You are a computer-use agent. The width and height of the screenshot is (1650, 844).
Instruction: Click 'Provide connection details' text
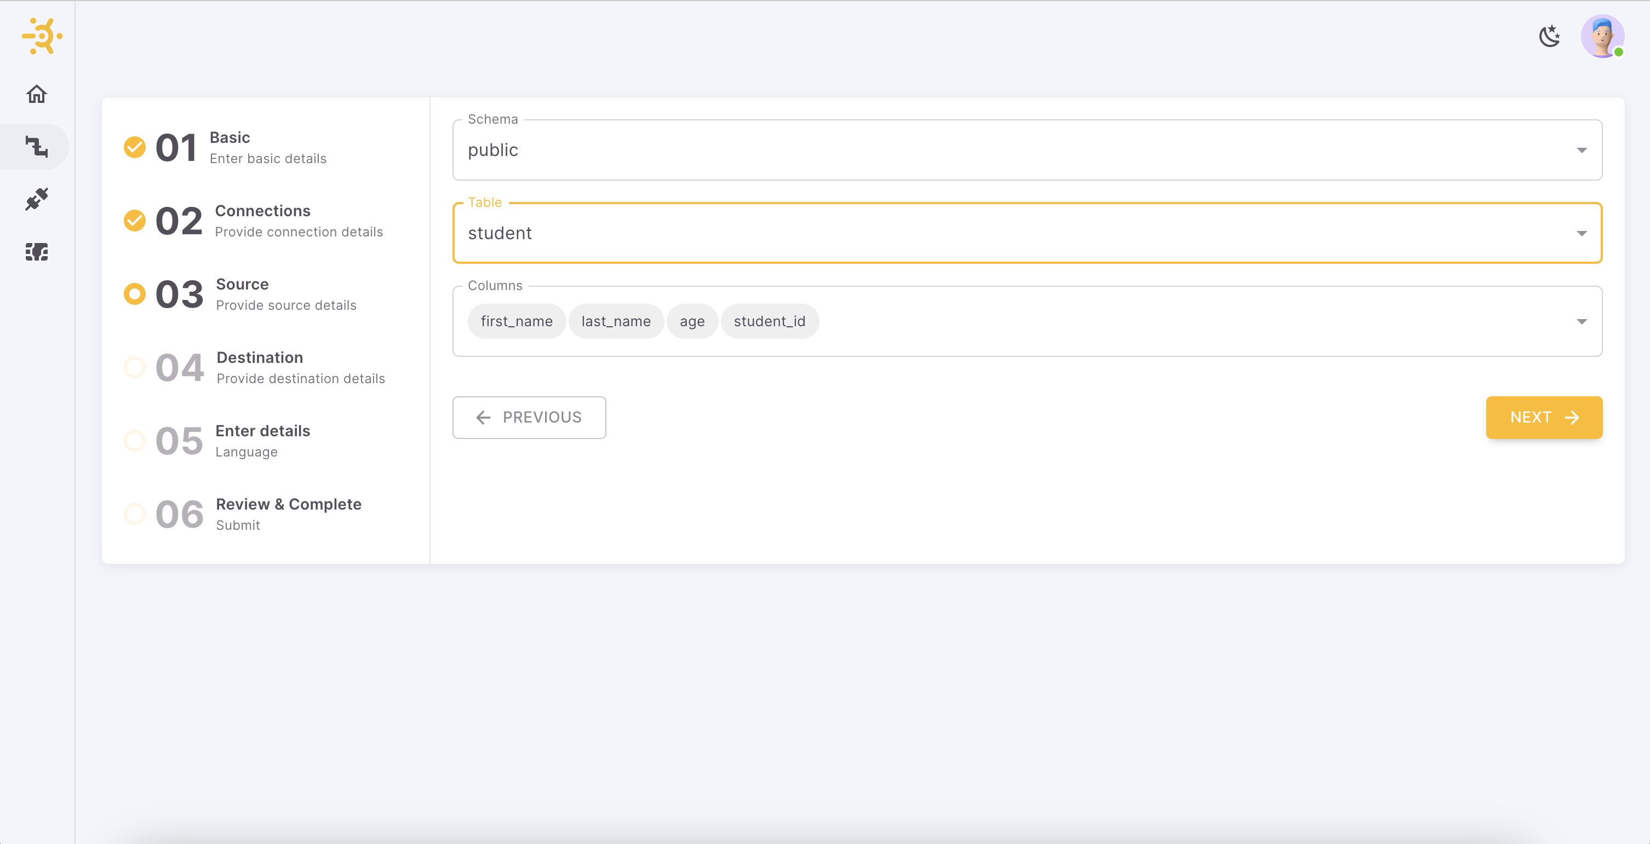coord(299,232)
